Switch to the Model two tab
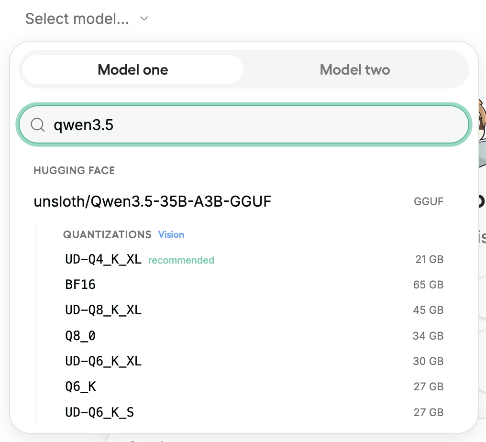 tap(354, 70)
